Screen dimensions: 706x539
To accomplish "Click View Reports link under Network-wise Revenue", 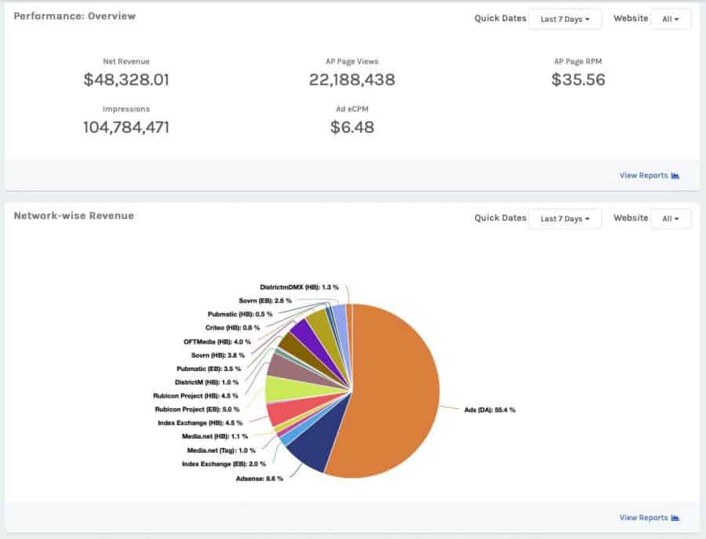I will click(643, 518).
